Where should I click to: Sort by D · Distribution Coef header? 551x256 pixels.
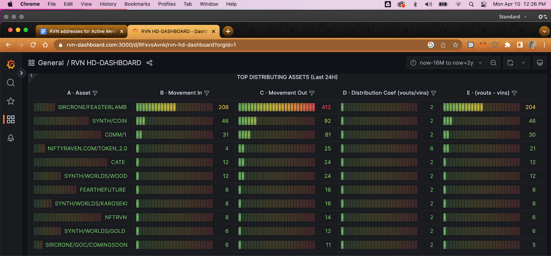coord(386,93)
